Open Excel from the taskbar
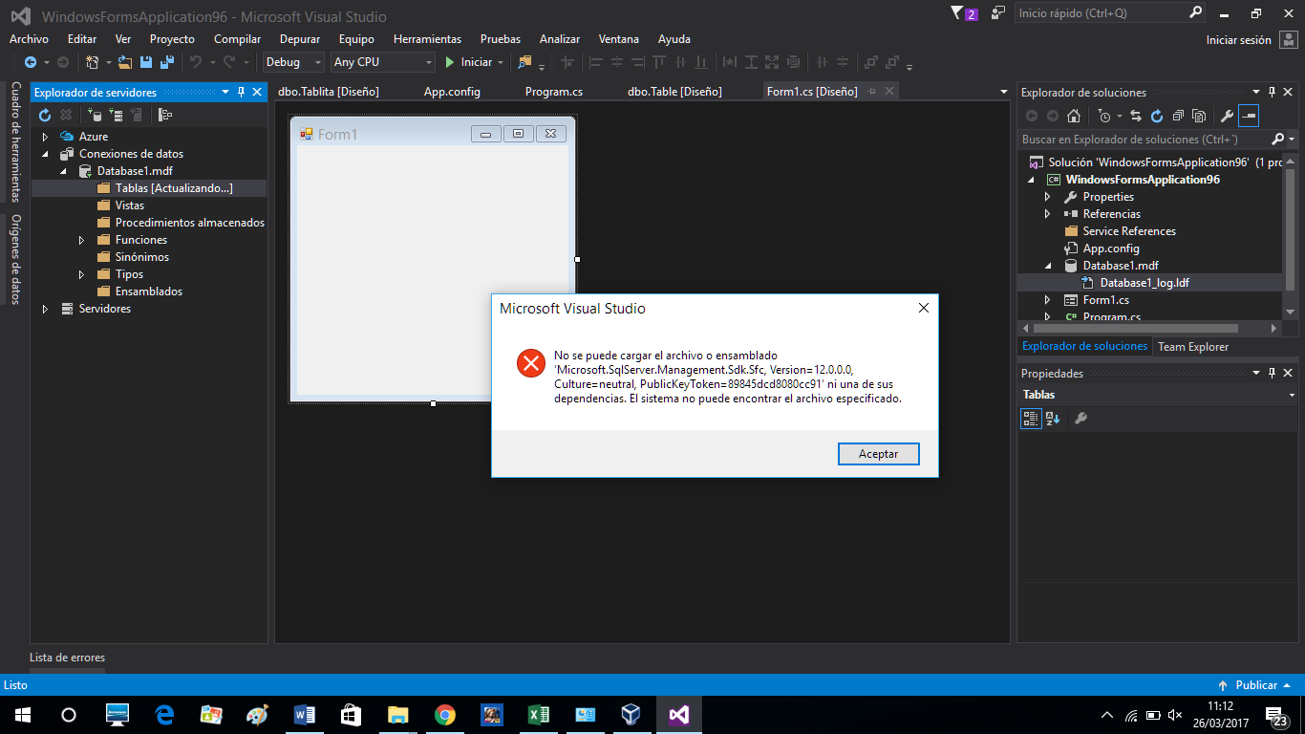The image size is (1305, 734). pyautogui.click(x=538, y=715)
